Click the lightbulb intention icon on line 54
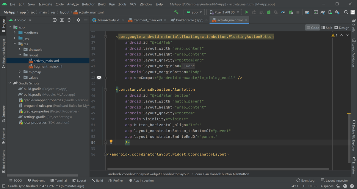The height and width of the screenshot is (189, 357). 111,142
